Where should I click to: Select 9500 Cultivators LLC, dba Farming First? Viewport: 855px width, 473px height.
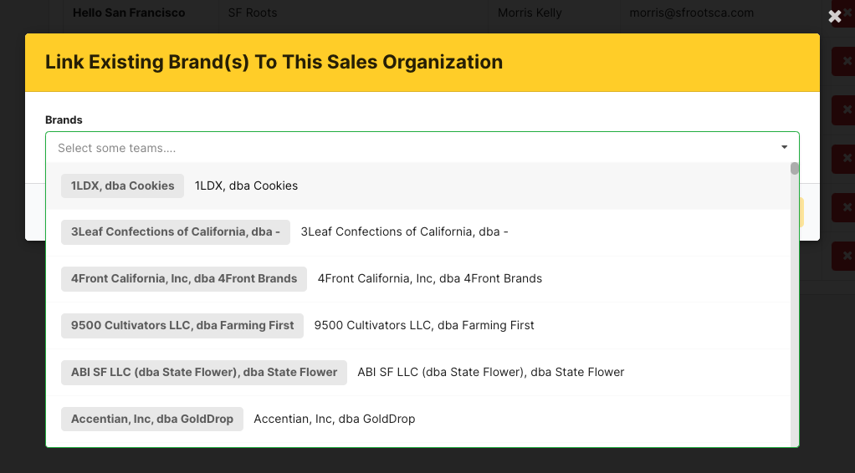424,326
